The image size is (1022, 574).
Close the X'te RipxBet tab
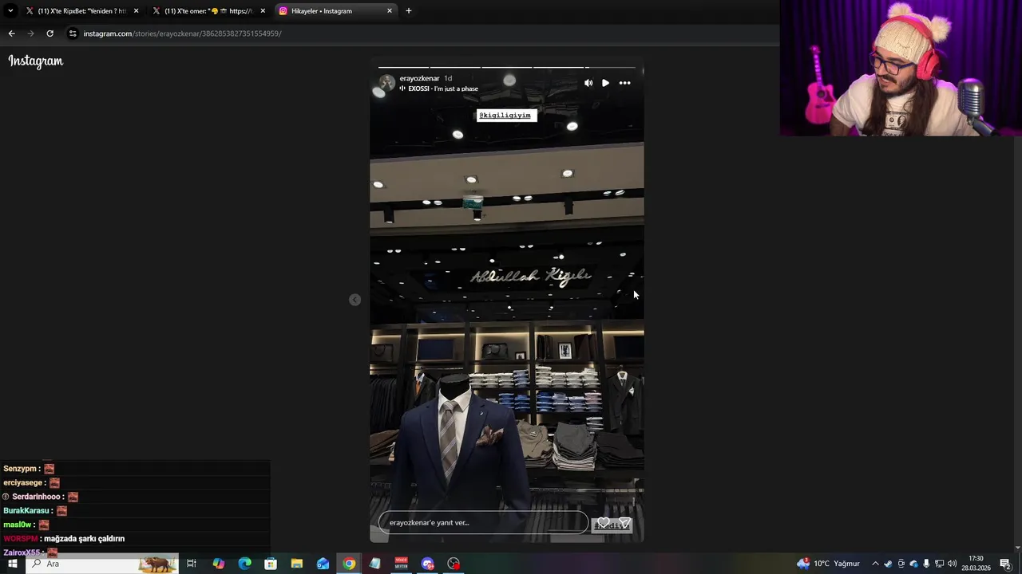tap(136, 11)
